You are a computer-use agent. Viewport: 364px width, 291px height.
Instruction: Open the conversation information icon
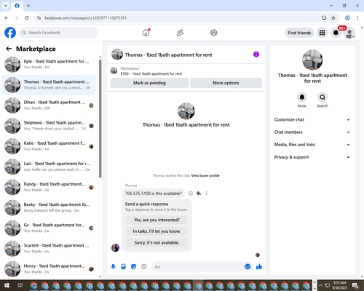pos(256,55)
